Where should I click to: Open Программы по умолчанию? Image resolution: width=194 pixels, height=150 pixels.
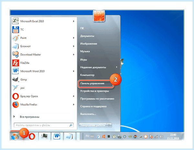(97, 99)
